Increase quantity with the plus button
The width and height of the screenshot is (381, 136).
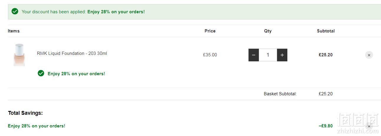pos(282,55)
